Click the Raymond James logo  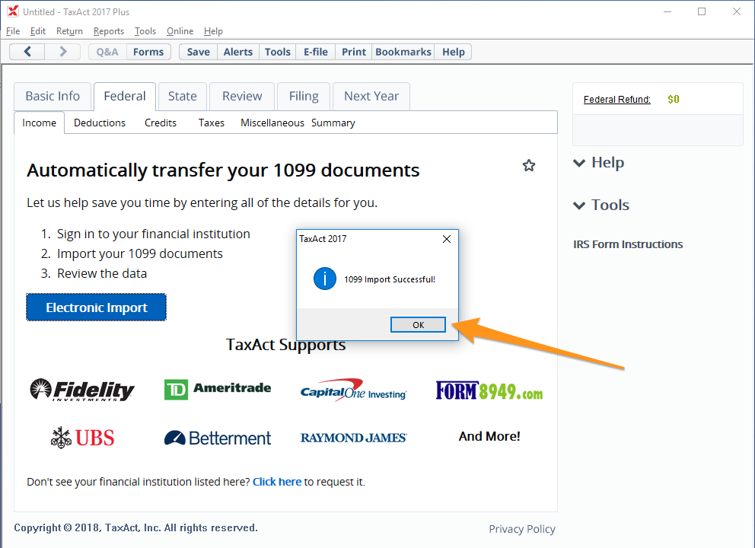coord(353,438)
